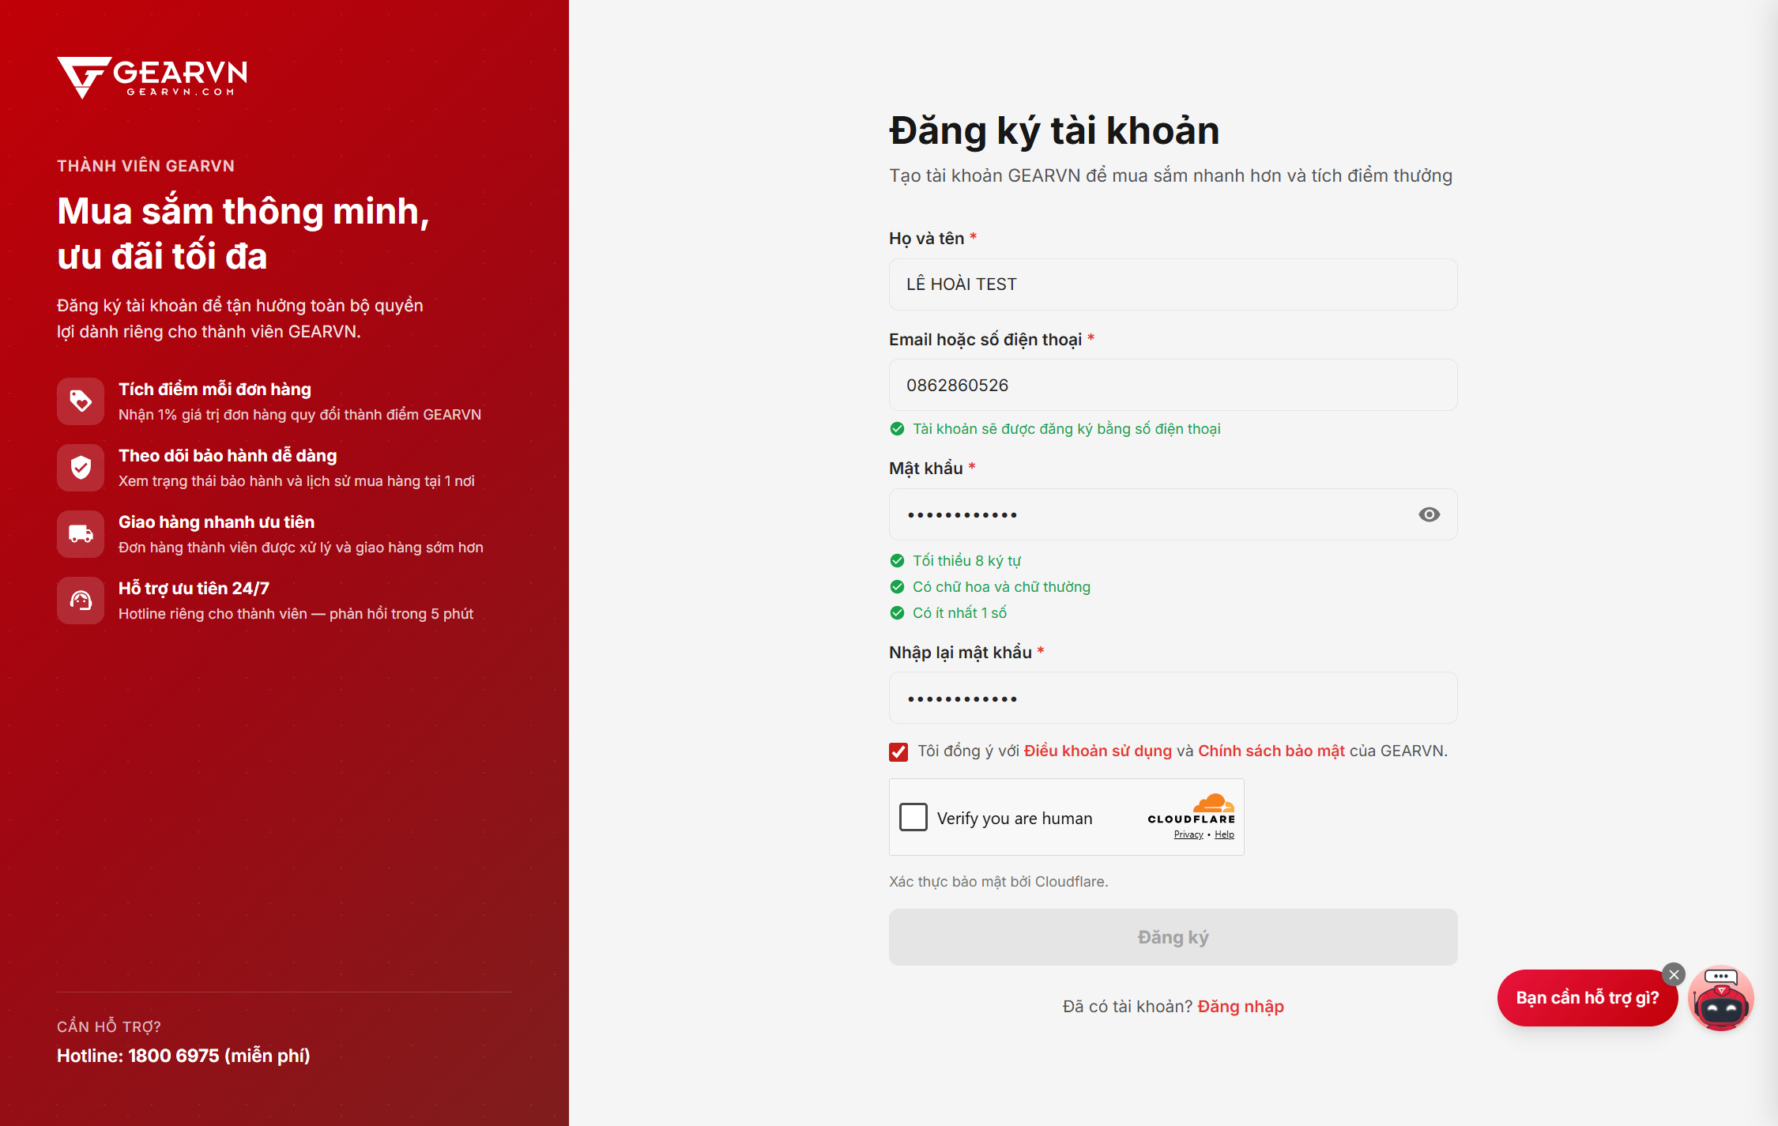Dismiss the 'Bạn cần hỗ trợ gì?' bubble

[x=1674, y=974]
